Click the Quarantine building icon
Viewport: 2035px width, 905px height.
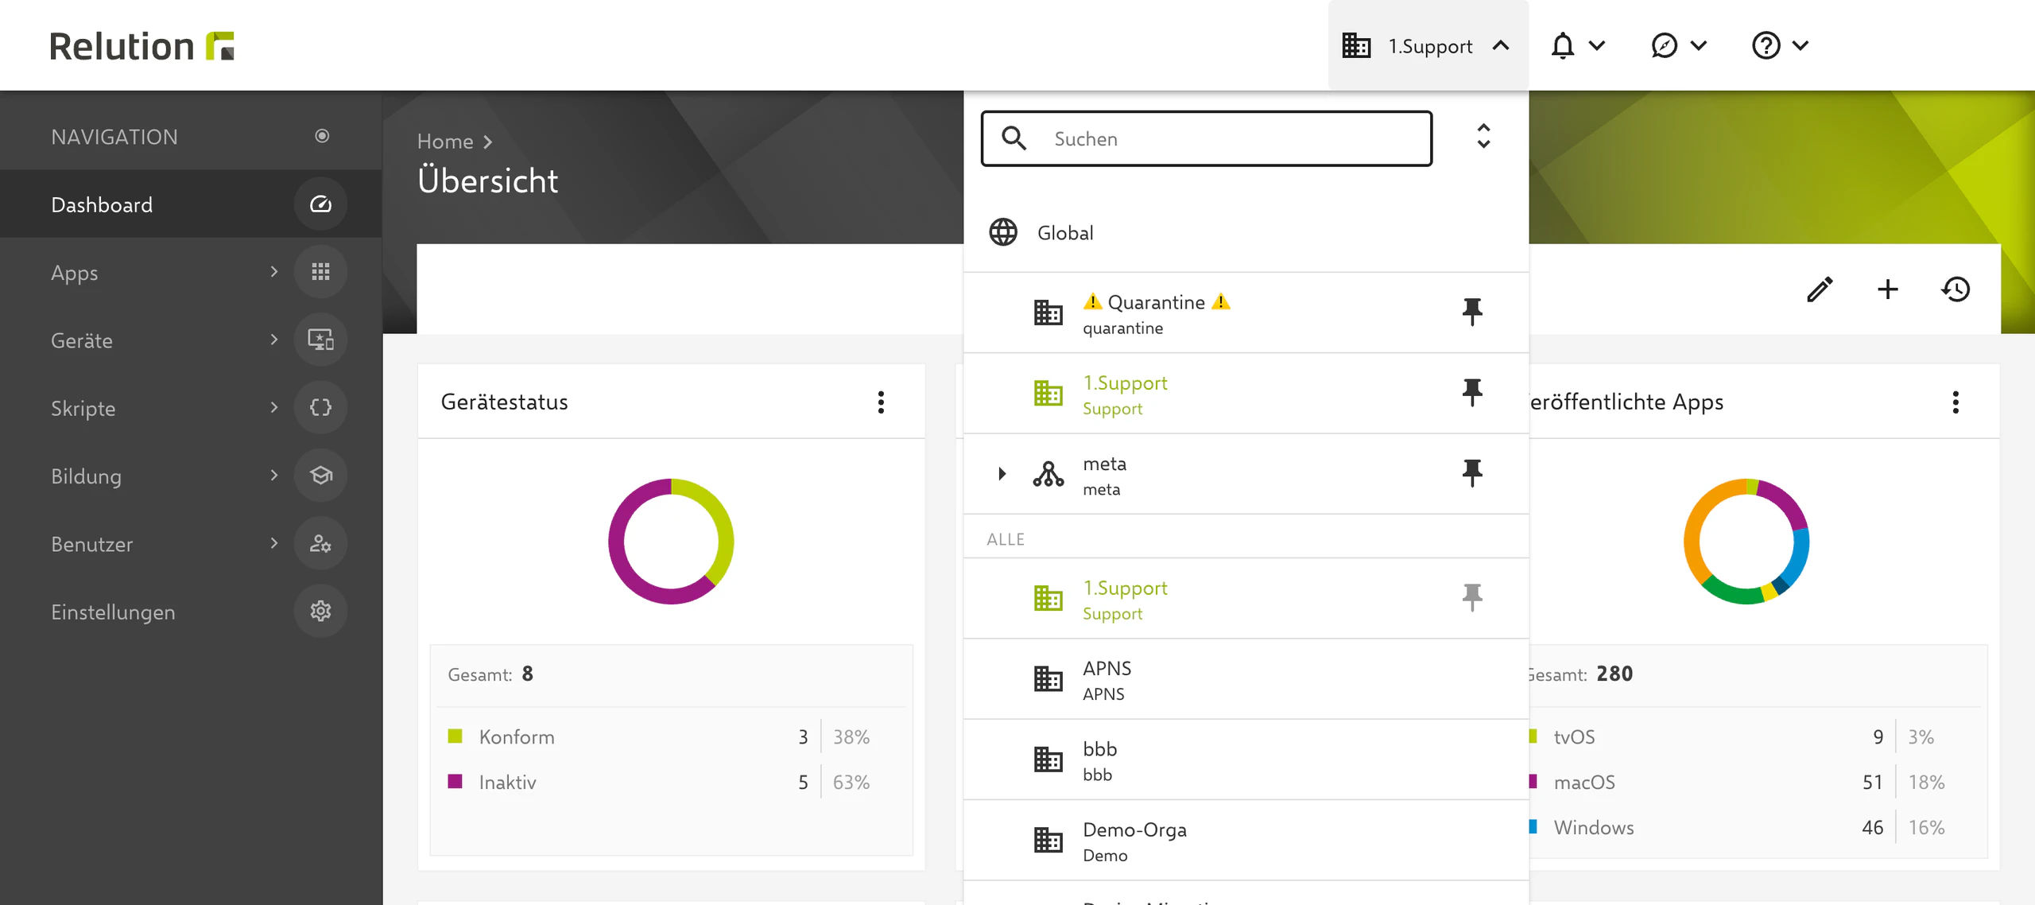pos(1048,313)
